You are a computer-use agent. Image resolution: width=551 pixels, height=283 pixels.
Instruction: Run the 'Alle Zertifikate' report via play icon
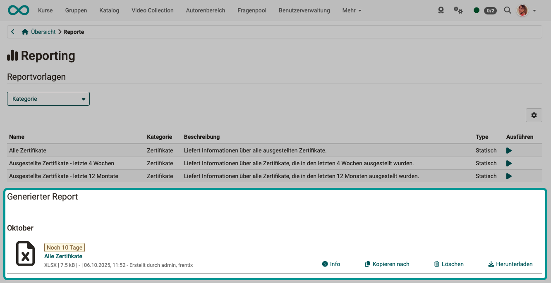tap(509, 150)
